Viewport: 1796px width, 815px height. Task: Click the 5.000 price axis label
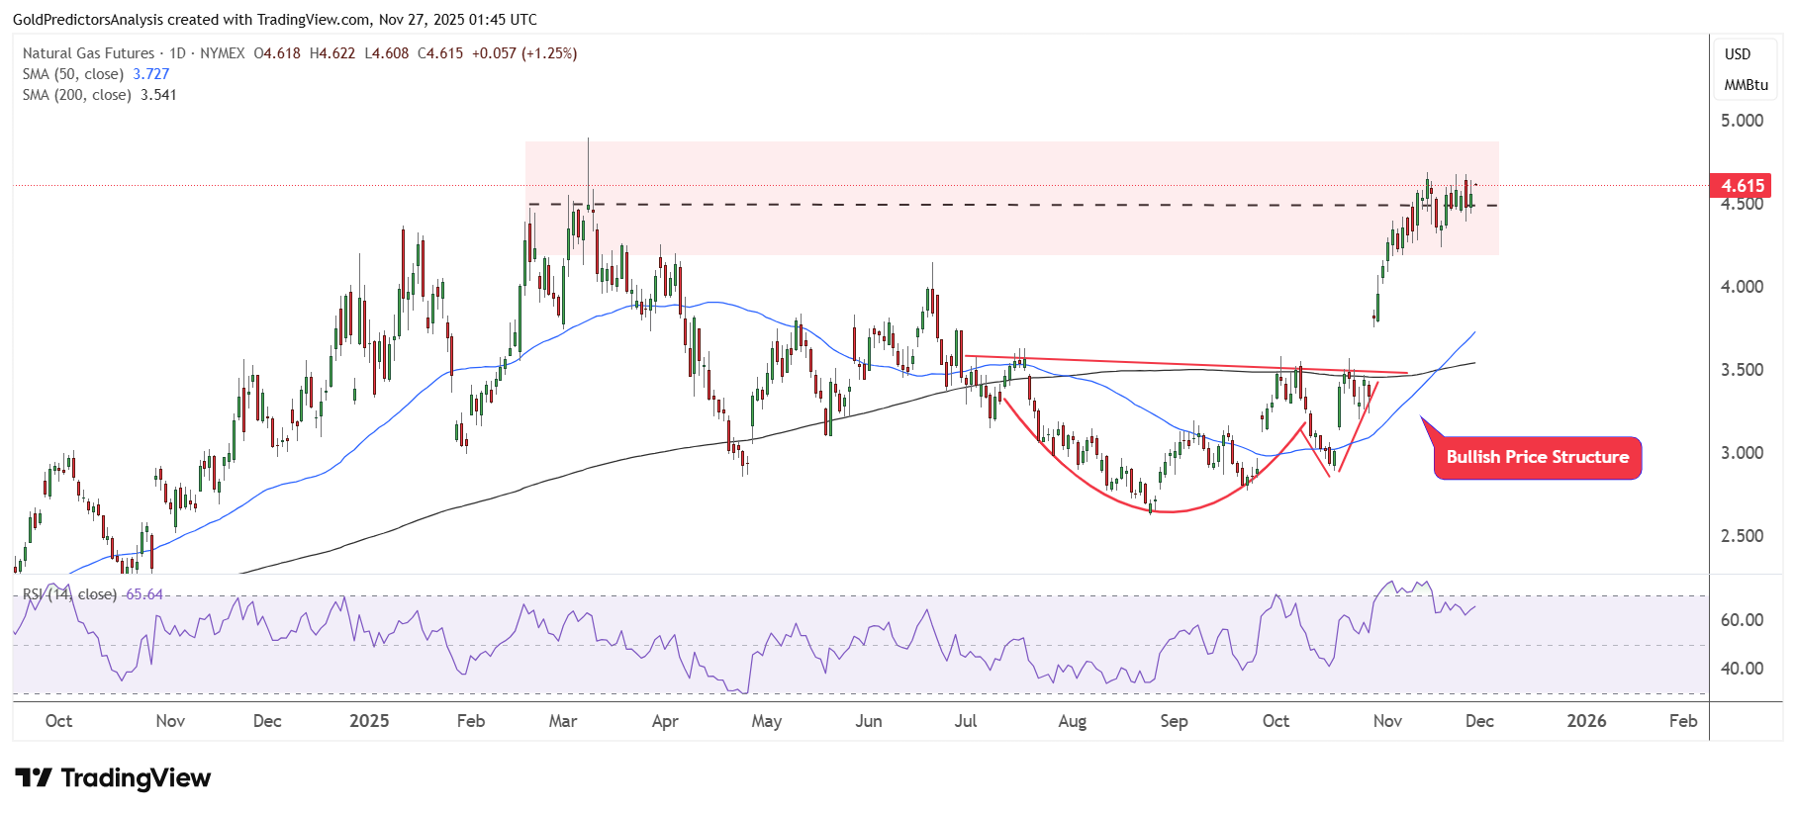[x=1742, y=121]
